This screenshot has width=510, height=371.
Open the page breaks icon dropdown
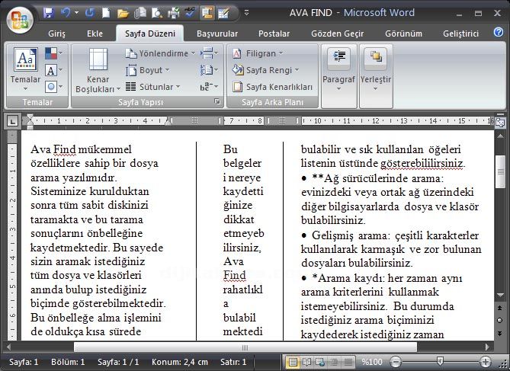point(209,53)
